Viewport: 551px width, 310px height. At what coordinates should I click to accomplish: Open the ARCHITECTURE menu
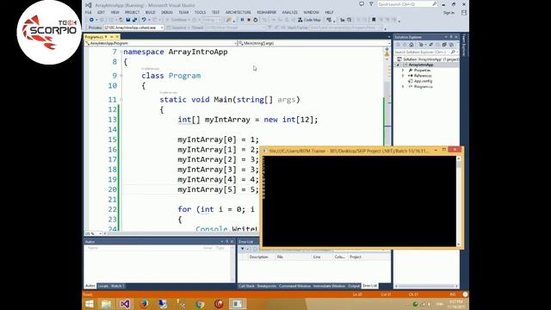[238, 12]
